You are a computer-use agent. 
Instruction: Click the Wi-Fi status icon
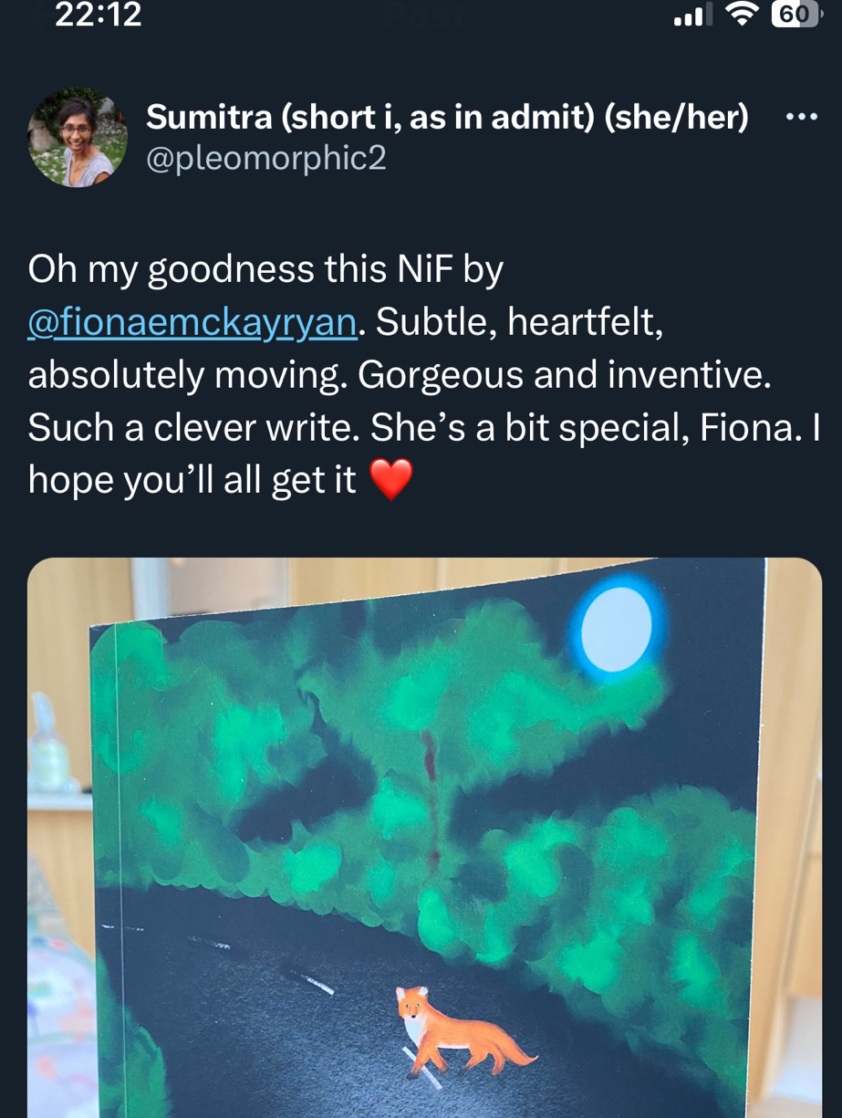coord(743,15)
